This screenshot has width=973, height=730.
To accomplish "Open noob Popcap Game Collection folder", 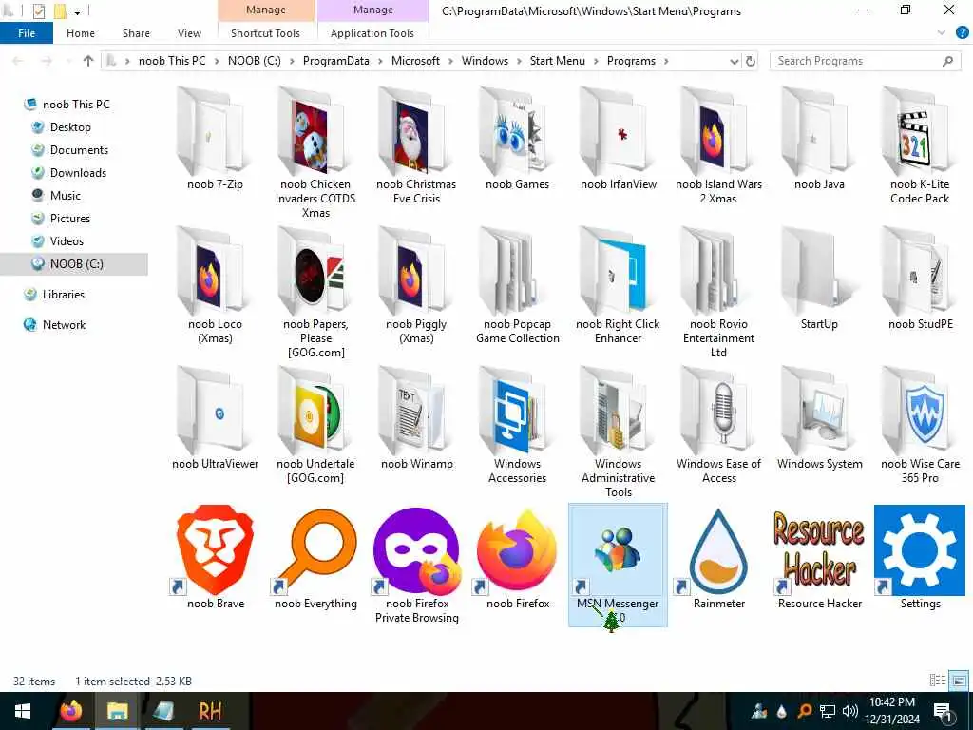I will pyautogui.click(x=517, y=285).
